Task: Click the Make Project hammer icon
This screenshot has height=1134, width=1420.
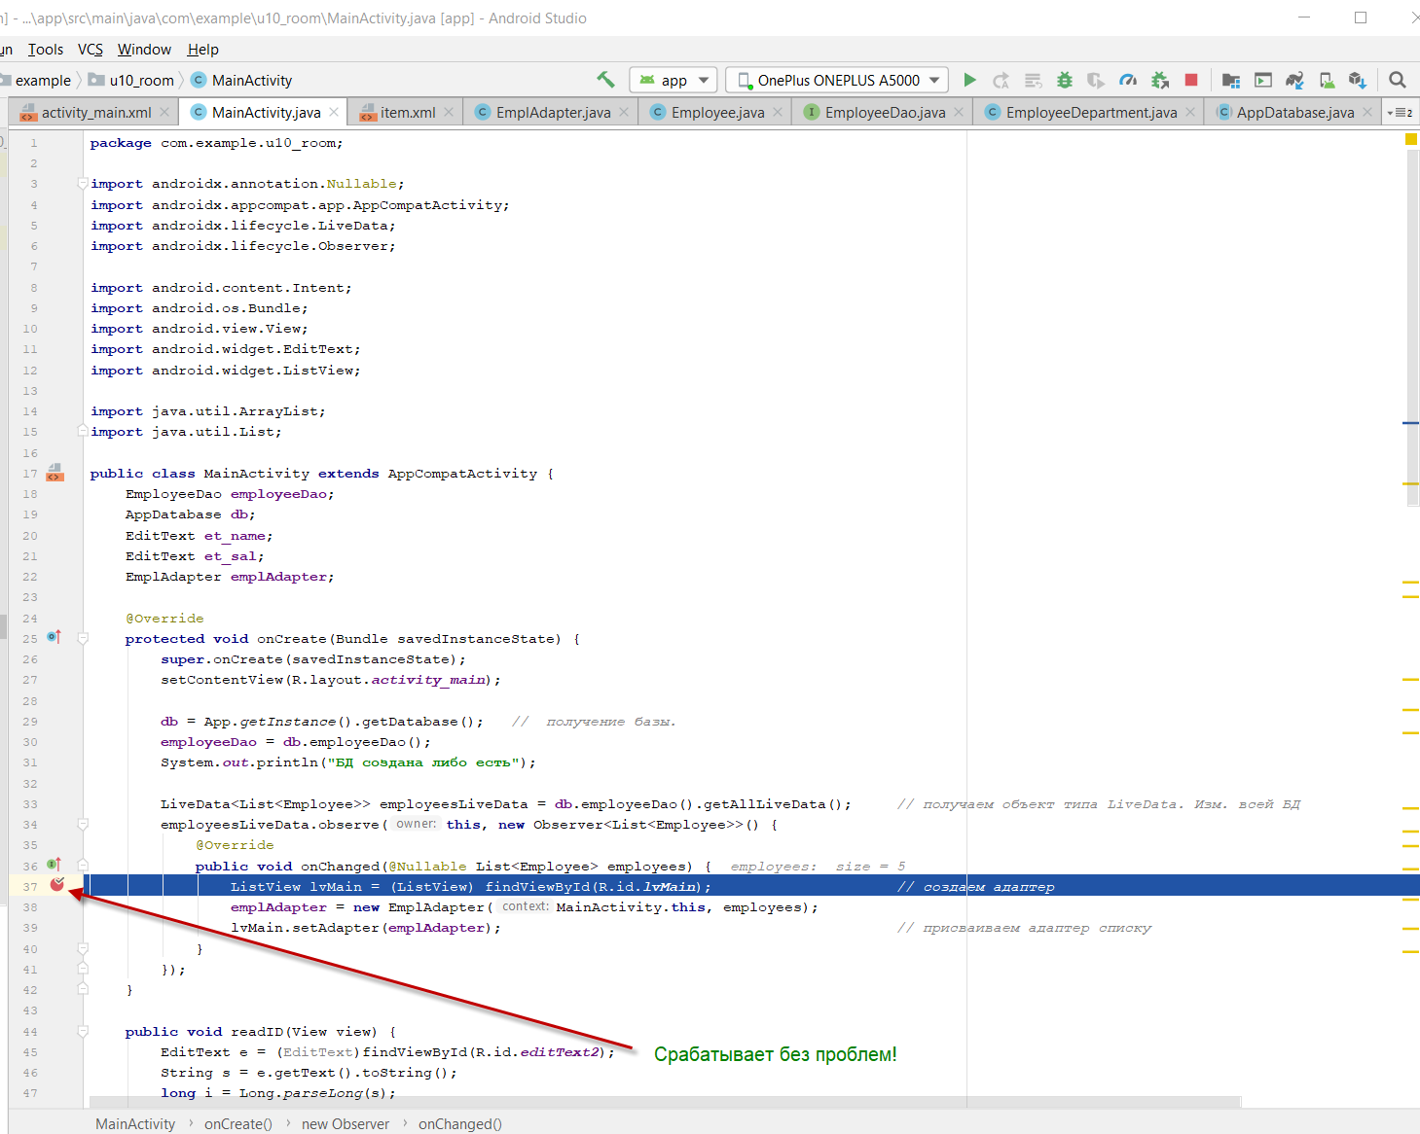Action: (x=605, y=80)
